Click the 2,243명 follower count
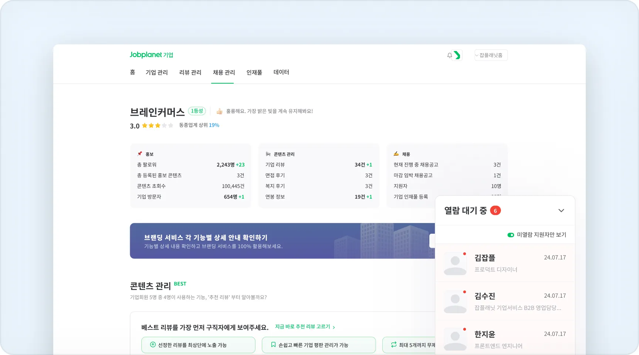 tap(226, 165)
